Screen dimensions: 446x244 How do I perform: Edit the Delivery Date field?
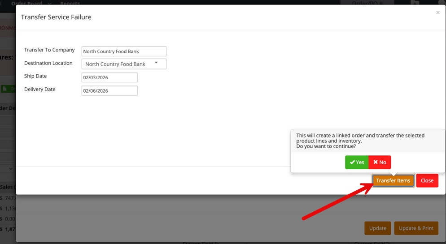(x=109, y=91)
